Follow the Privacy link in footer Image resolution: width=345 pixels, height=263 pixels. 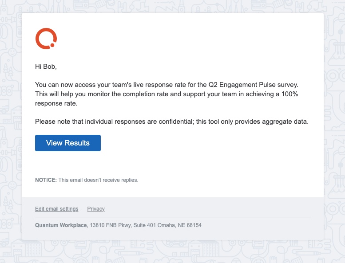[96, 209]
